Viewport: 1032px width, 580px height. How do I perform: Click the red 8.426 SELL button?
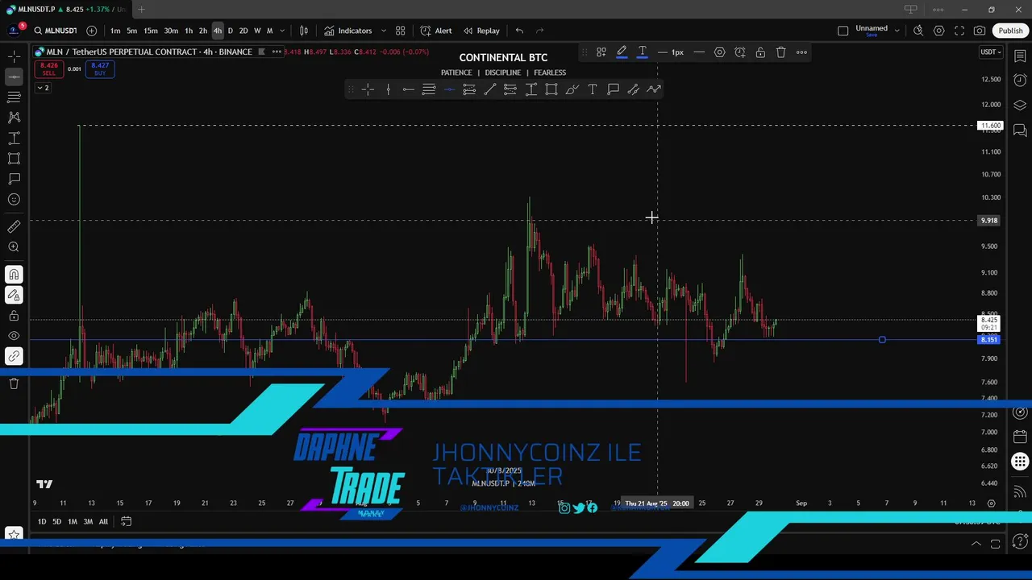coord(49,69)
